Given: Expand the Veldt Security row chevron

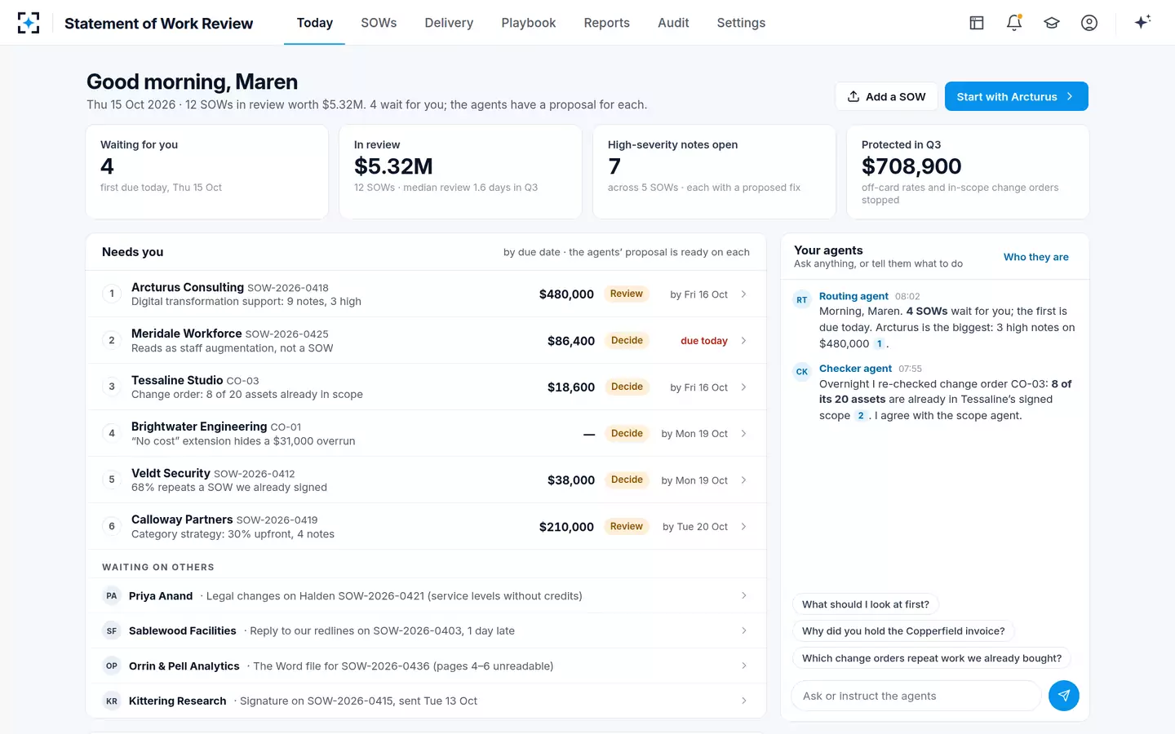Looking at the screenshot, I should click(x=743, y=480).
